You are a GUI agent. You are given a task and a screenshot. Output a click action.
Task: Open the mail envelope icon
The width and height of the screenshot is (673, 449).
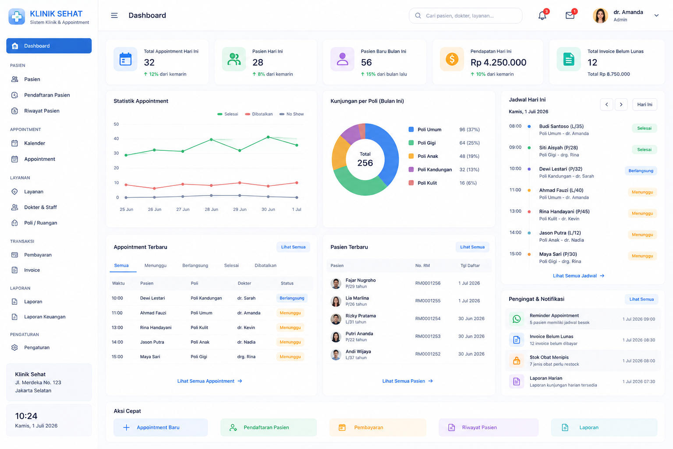[x=570, y=15]
